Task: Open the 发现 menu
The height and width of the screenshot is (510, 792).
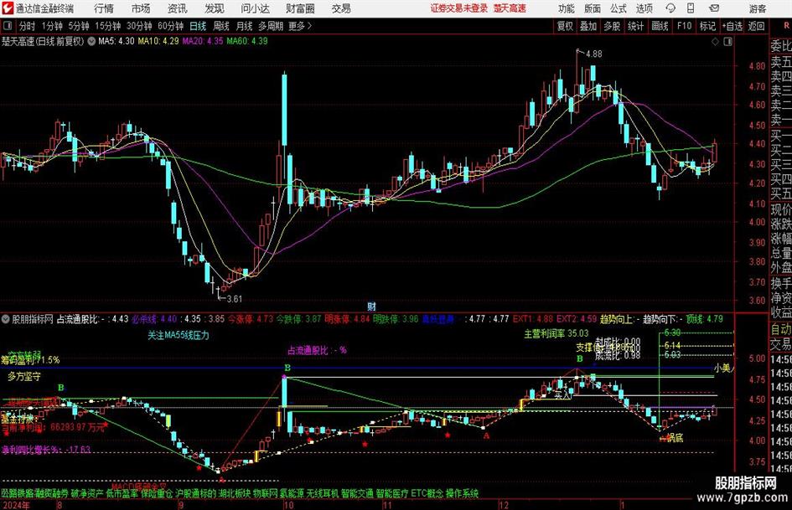Action: pyautogui.click(x=215, y=8)
